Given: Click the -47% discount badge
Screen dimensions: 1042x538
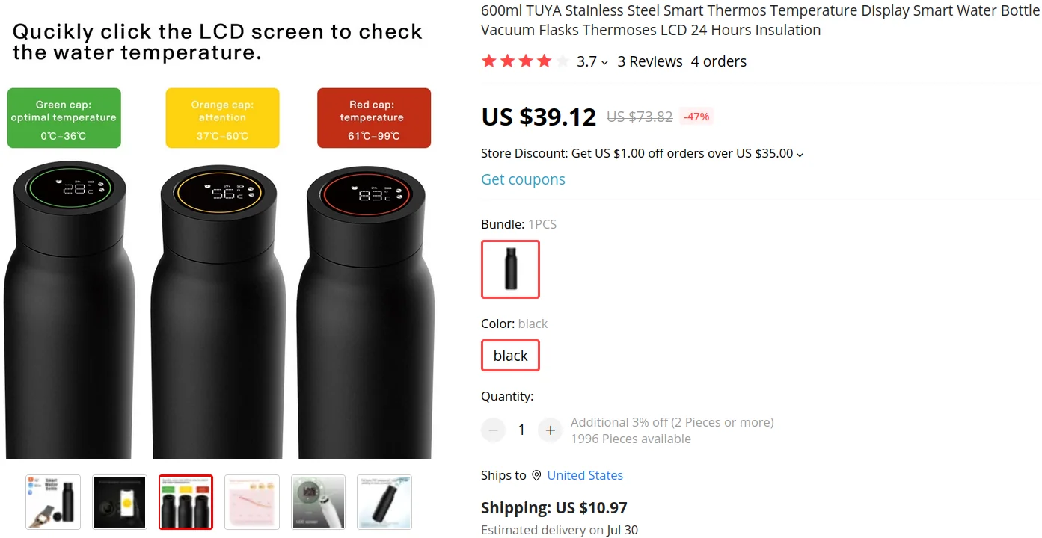Looking at the screenshot, I should click(696, 117).
